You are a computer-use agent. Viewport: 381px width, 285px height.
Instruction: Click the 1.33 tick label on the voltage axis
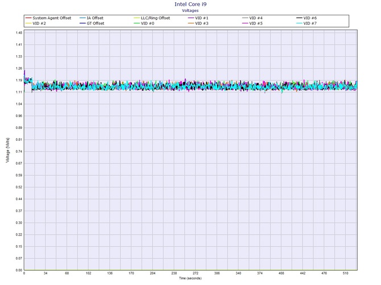19,57
